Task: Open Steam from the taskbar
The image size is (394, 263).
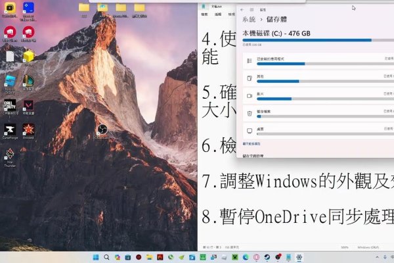Action: coord(267,257)
